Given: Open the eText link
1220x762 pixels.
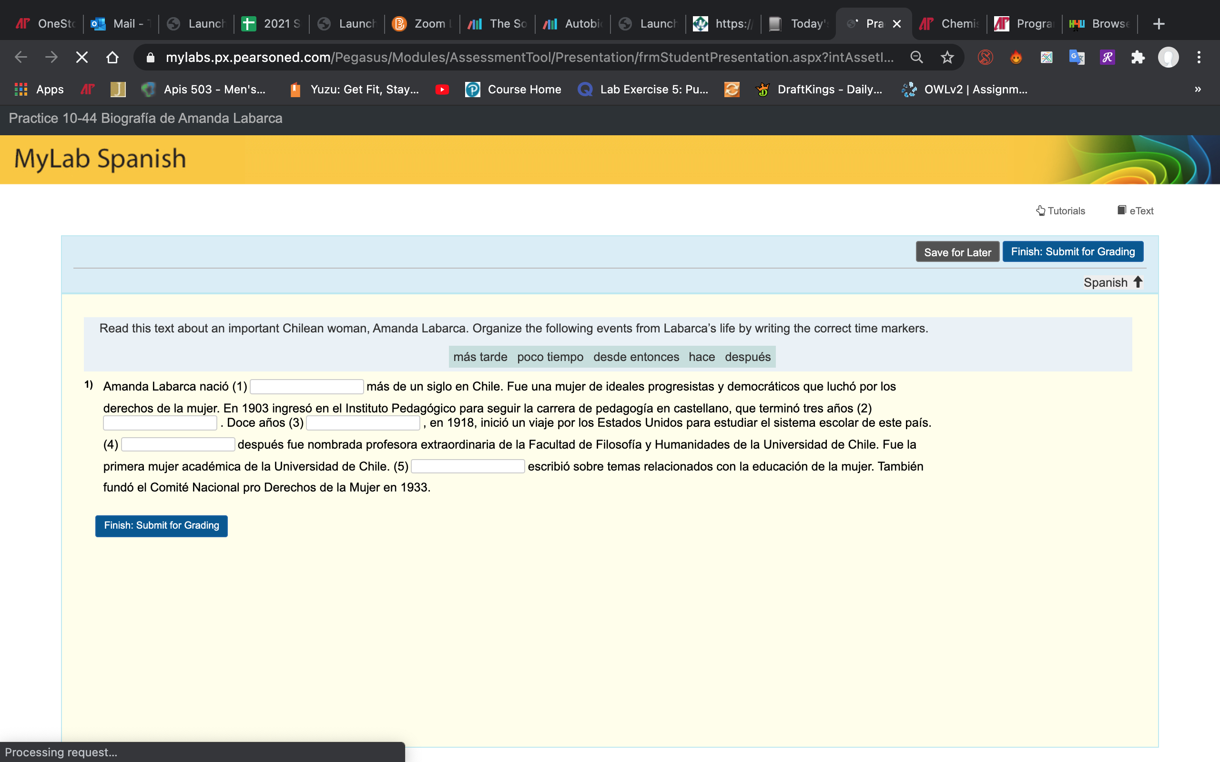Looking at the screenshot, I should 1135,211.
